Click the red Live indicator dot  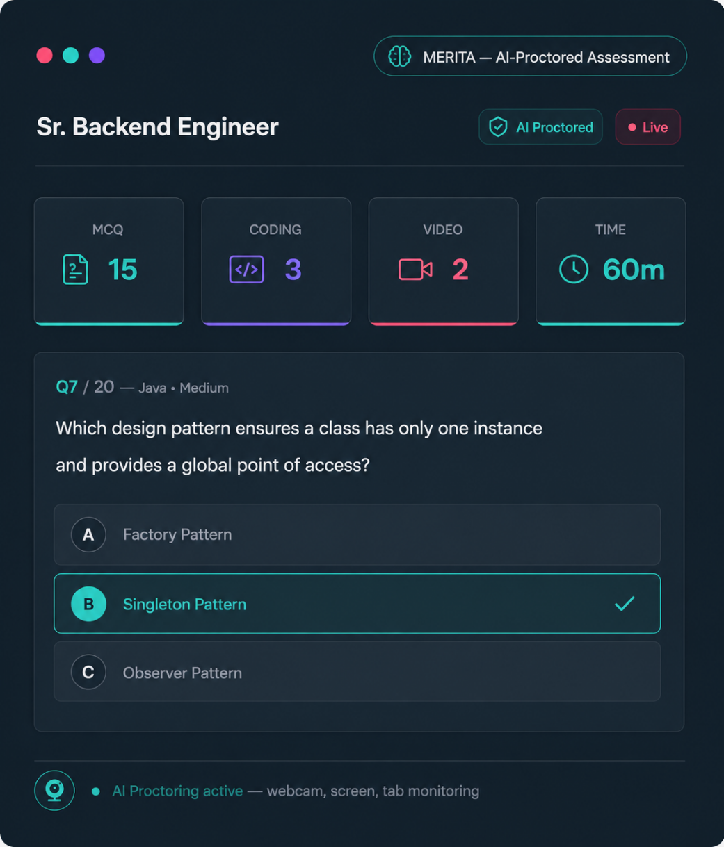click(x=632, y=127)
